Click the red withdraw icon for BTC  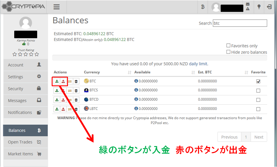click(63, 81)
